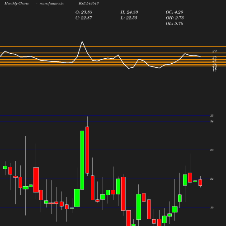Click the 'OL: 5.76' reading
226x226 pixels.
[x=174, y=24]
